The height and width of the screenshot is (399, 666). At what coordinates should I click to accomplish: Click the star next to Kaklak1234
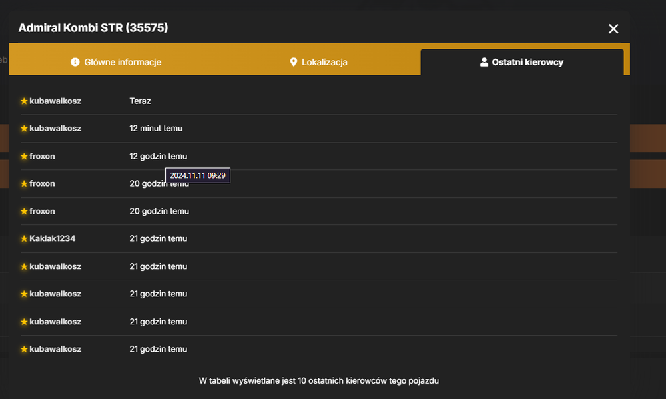coord(24,238)
